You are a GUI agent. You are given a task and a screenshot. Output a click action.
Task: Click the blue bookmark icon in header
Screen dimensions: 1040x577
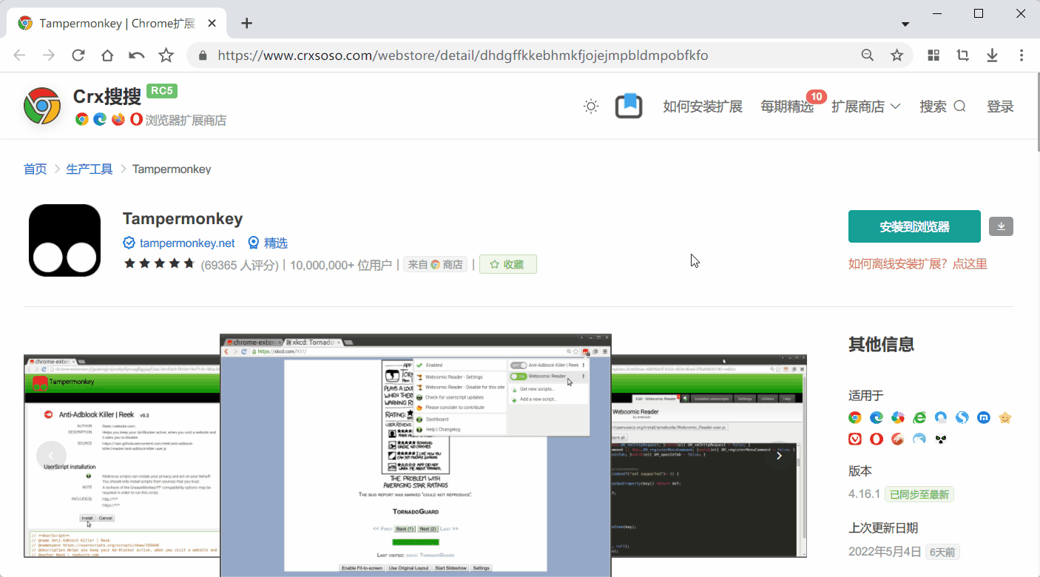629,107
